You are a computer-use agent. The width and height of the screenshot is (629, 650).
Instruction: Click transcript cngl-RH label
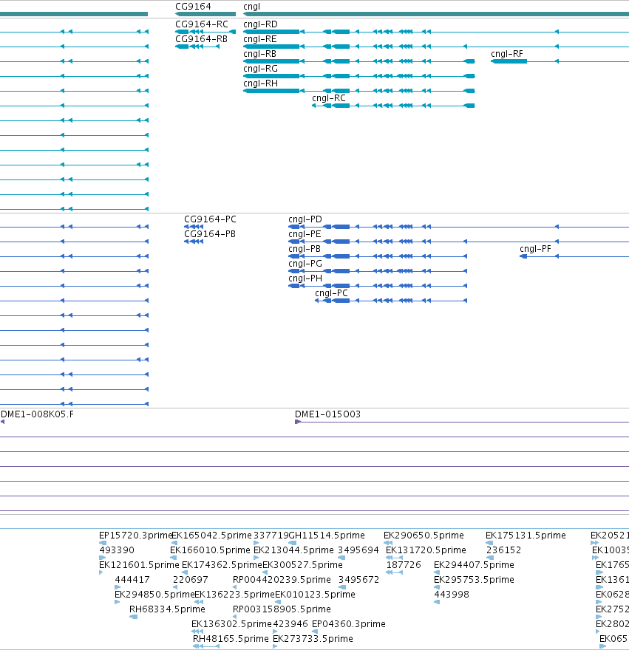[260, 83]
